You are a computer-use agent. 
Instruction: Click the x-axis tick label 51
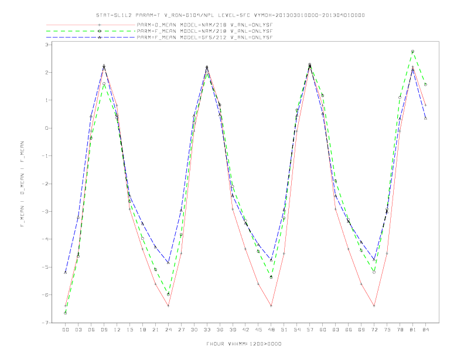284,330
